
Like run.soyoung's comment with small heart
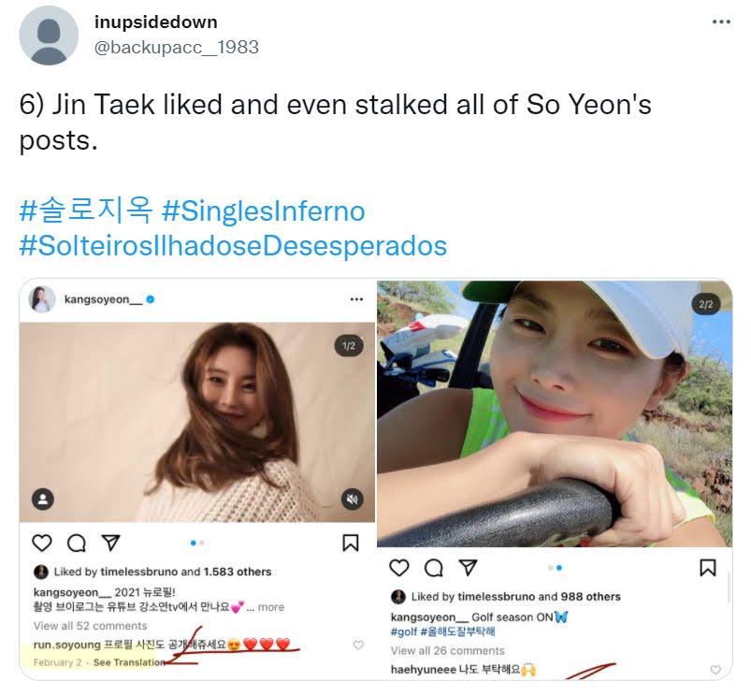358,645
